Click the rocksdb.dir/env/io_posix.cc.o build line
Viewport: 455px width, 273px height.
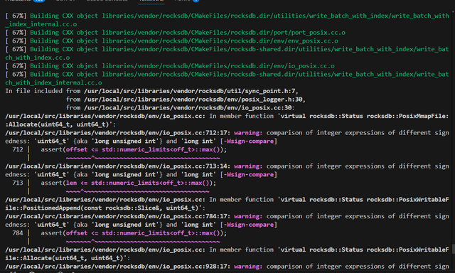(170, 66)
